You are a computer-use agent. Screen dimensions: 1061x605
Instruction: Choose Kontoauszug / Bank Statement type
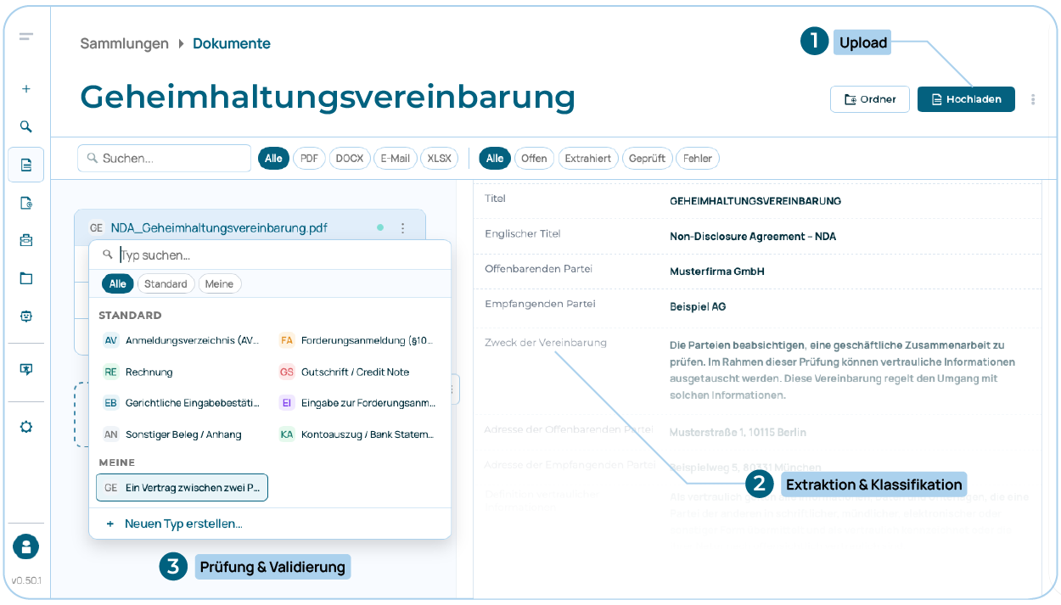(357, 434)
